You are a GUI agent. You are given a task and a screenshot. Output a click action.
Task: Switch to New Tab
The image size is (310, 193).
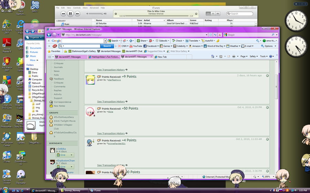pos(170,57)
